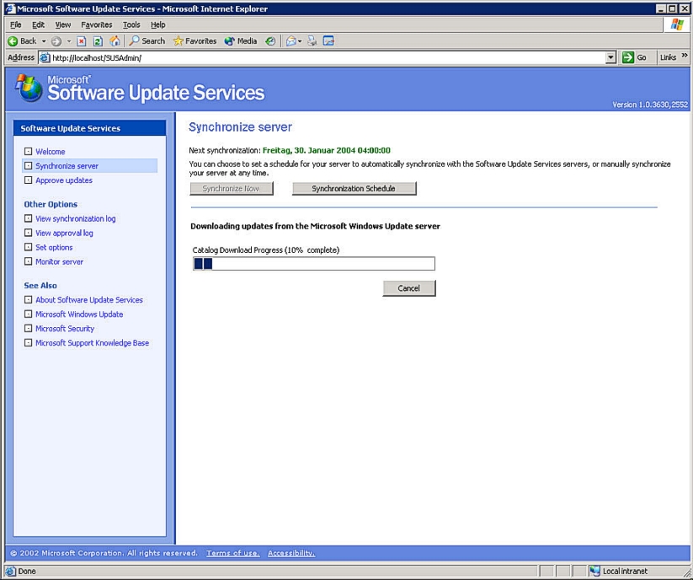This screenshot has height=580, width=693.
Task: Click the Synchronization Schedule button
Action: pyautogui.click(x=354, y=189)
